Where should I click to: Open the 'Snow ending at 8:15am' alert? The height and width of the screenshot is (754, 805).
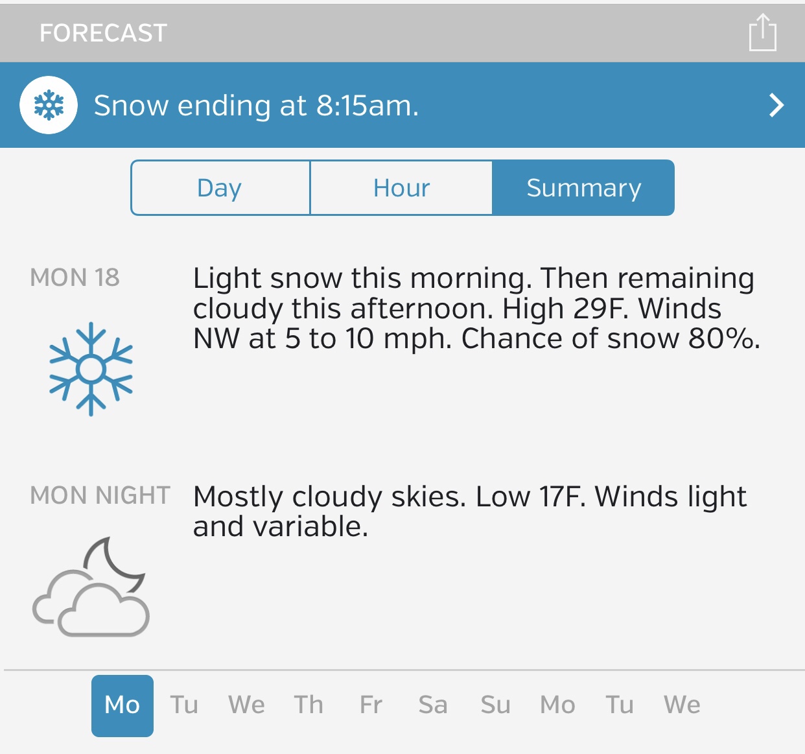pyautogui.click(x=257, y=105)
